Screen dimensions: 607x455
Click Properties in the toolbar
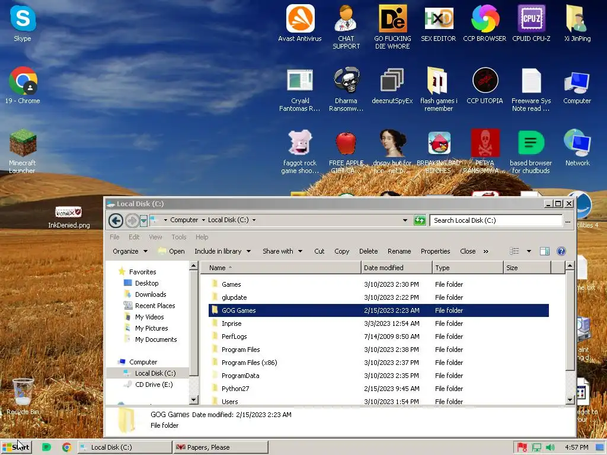click(435, 251)
